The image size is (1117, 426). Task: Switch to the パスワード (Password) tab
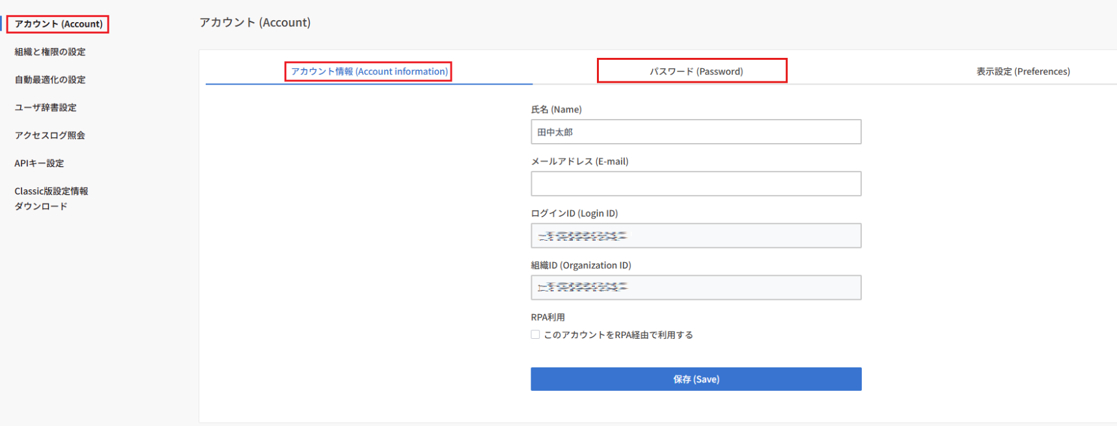696,72
